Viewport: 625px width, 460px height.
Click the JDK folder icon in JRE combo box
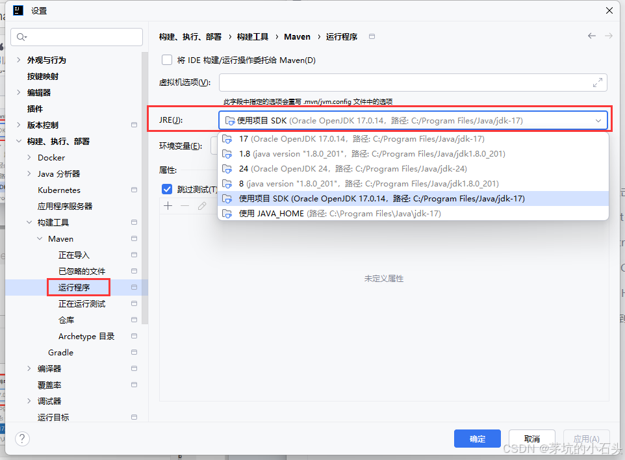coord(229,121)
